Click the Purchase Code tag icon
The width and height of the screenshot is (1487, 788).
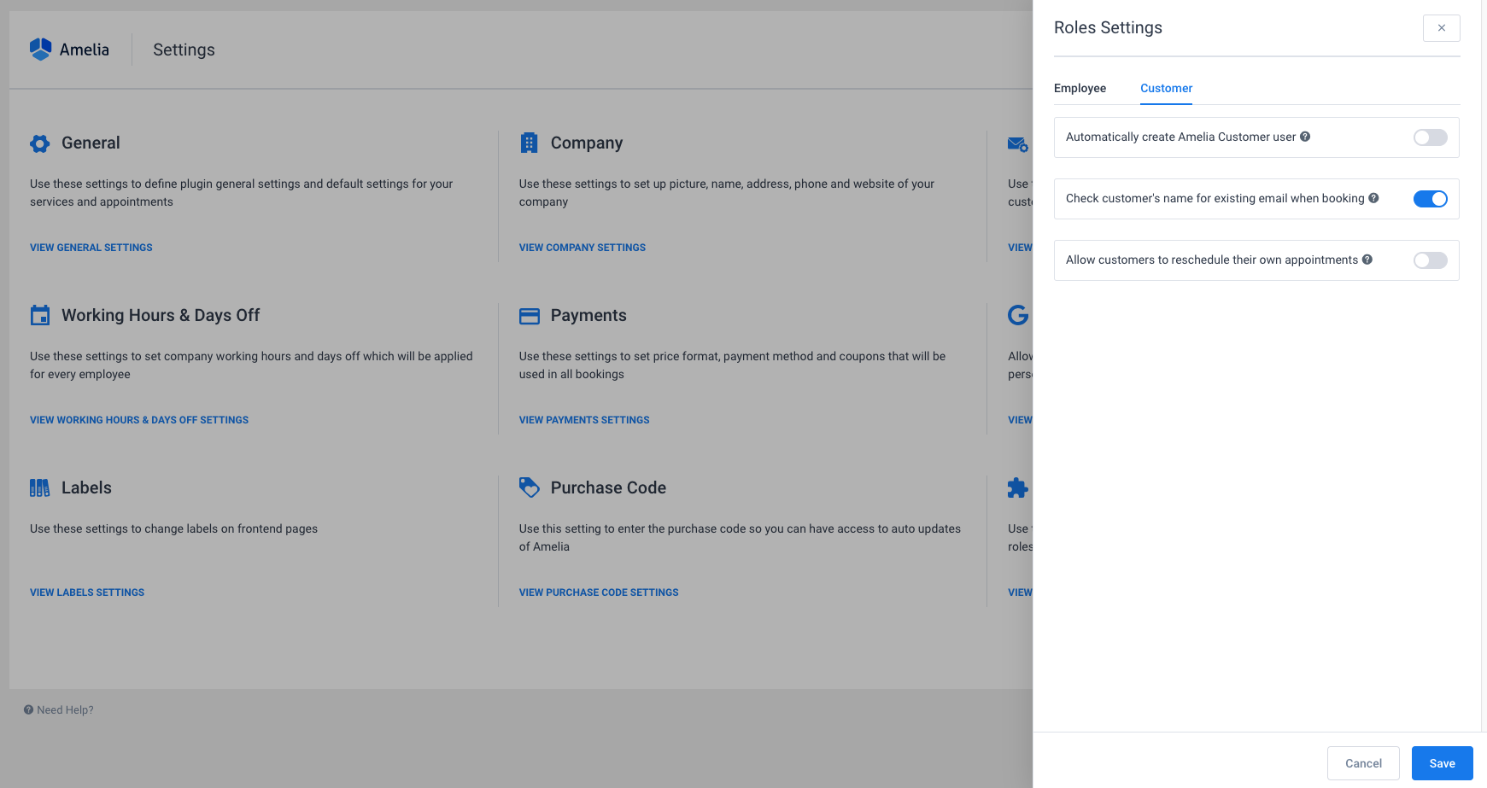[530, 487]
